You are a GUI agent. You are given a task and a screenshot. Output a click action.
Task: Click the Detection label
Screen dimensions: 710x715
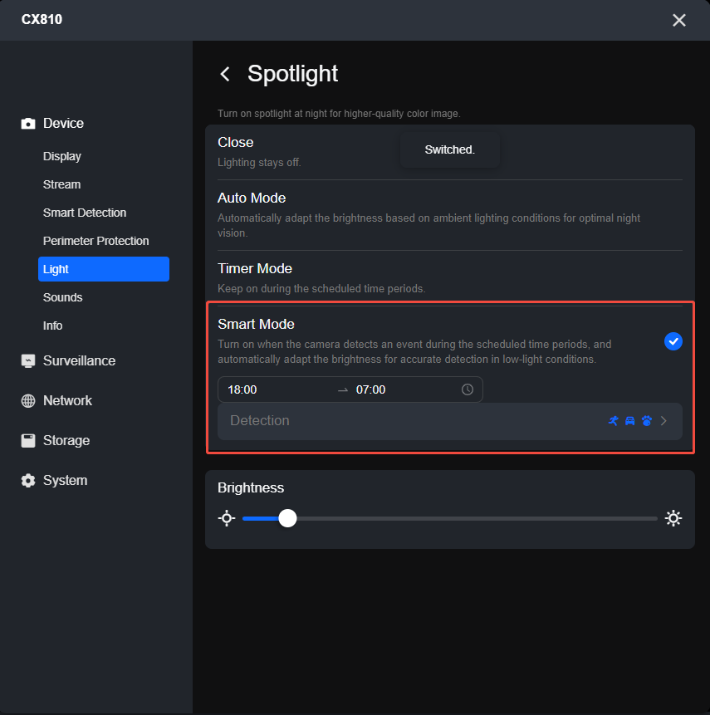(259, 421)
